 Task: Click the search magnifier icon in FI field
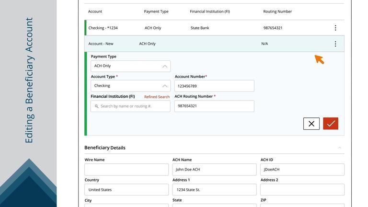tap(96, 106)
